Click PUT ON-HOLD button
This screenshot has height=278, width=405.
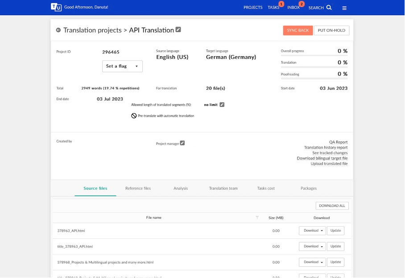[x=332, y=30]
